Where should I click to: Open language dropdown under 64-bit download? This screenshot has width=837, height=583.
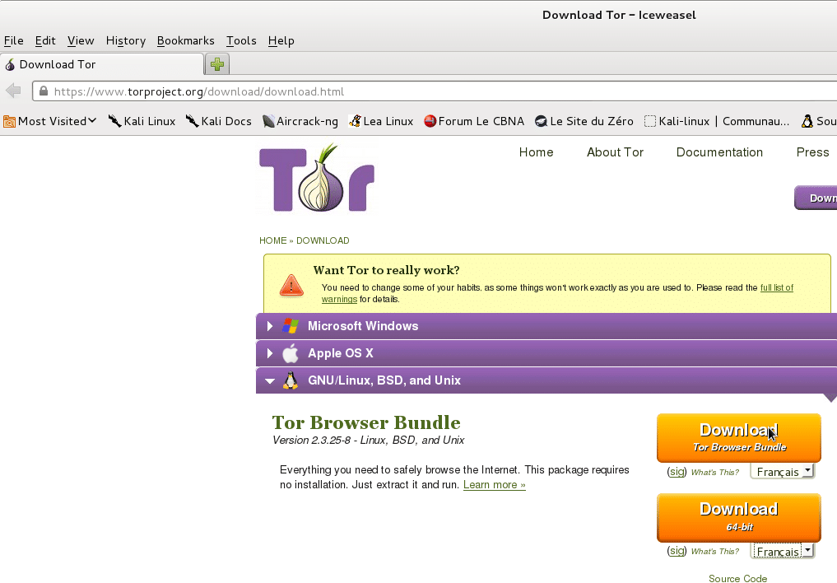point(782,550)
